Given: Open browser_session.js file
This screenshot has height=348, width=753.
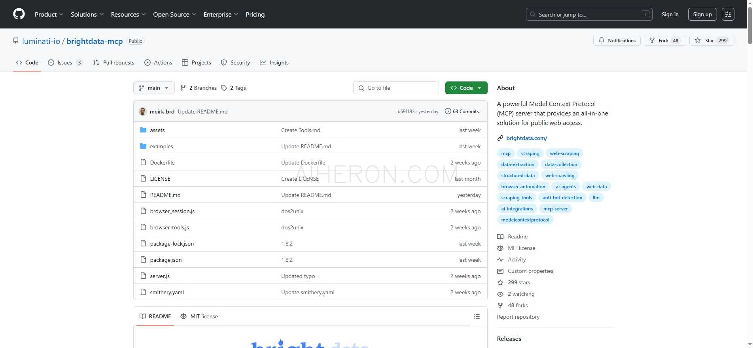Looking at the screenshot, I should click(172, 211).
